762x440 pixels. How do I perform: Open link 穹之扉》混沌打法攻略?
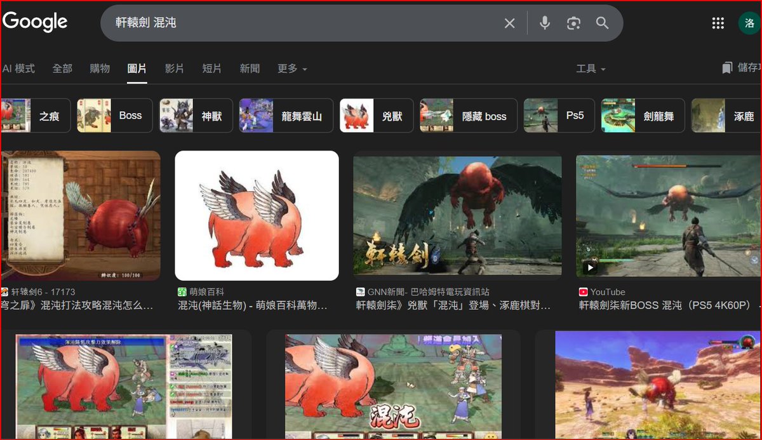click(77, 305)
